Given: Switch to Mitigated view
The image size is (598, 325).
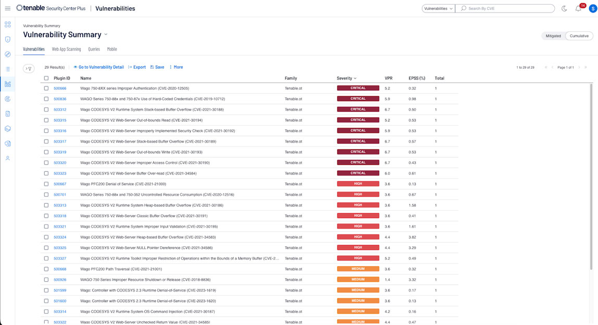Looking at the screenshot, I should [553, 36].
